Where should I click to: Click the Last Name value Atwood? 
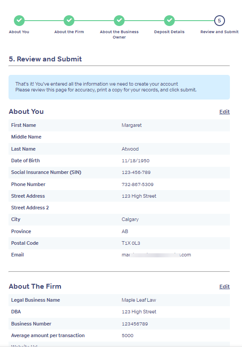[130, 149]
